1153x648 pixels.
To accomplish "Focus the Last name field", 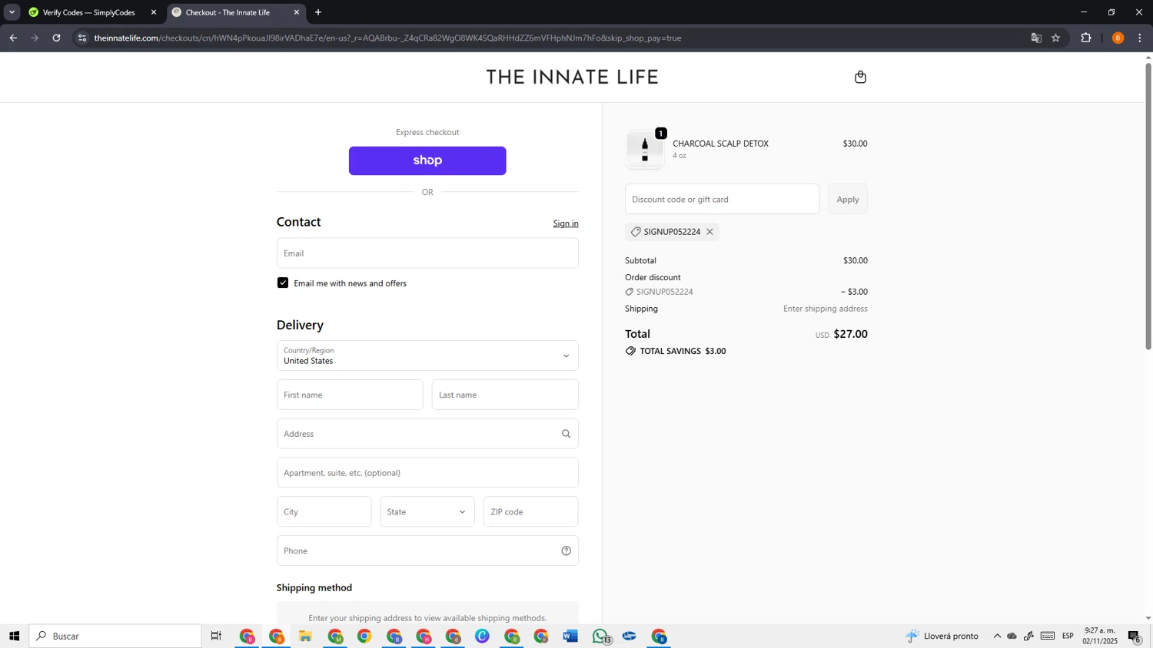I will click(x=505, y=395).
